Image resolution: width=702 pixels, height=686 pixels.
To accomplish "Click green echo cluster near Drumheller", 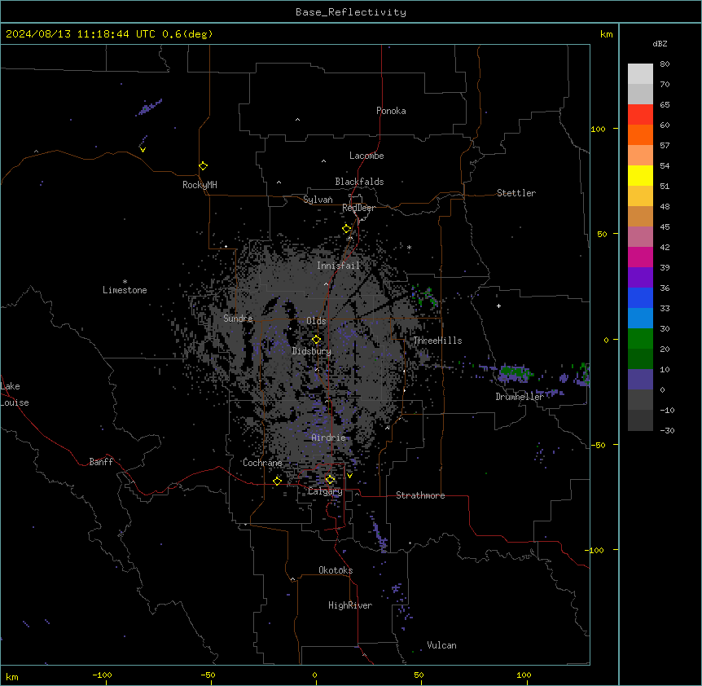I will click(x=515, y=372).
